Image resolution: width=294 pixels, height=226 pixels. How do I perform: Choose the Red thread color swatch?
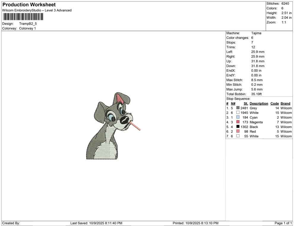coord(238,131)
